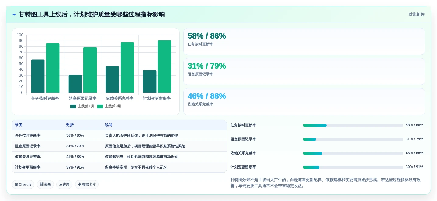Click the dark green 上线第1月 legend swatch
Screen dimensions: 437x201
pyautogui.click(x=73, y=107)
